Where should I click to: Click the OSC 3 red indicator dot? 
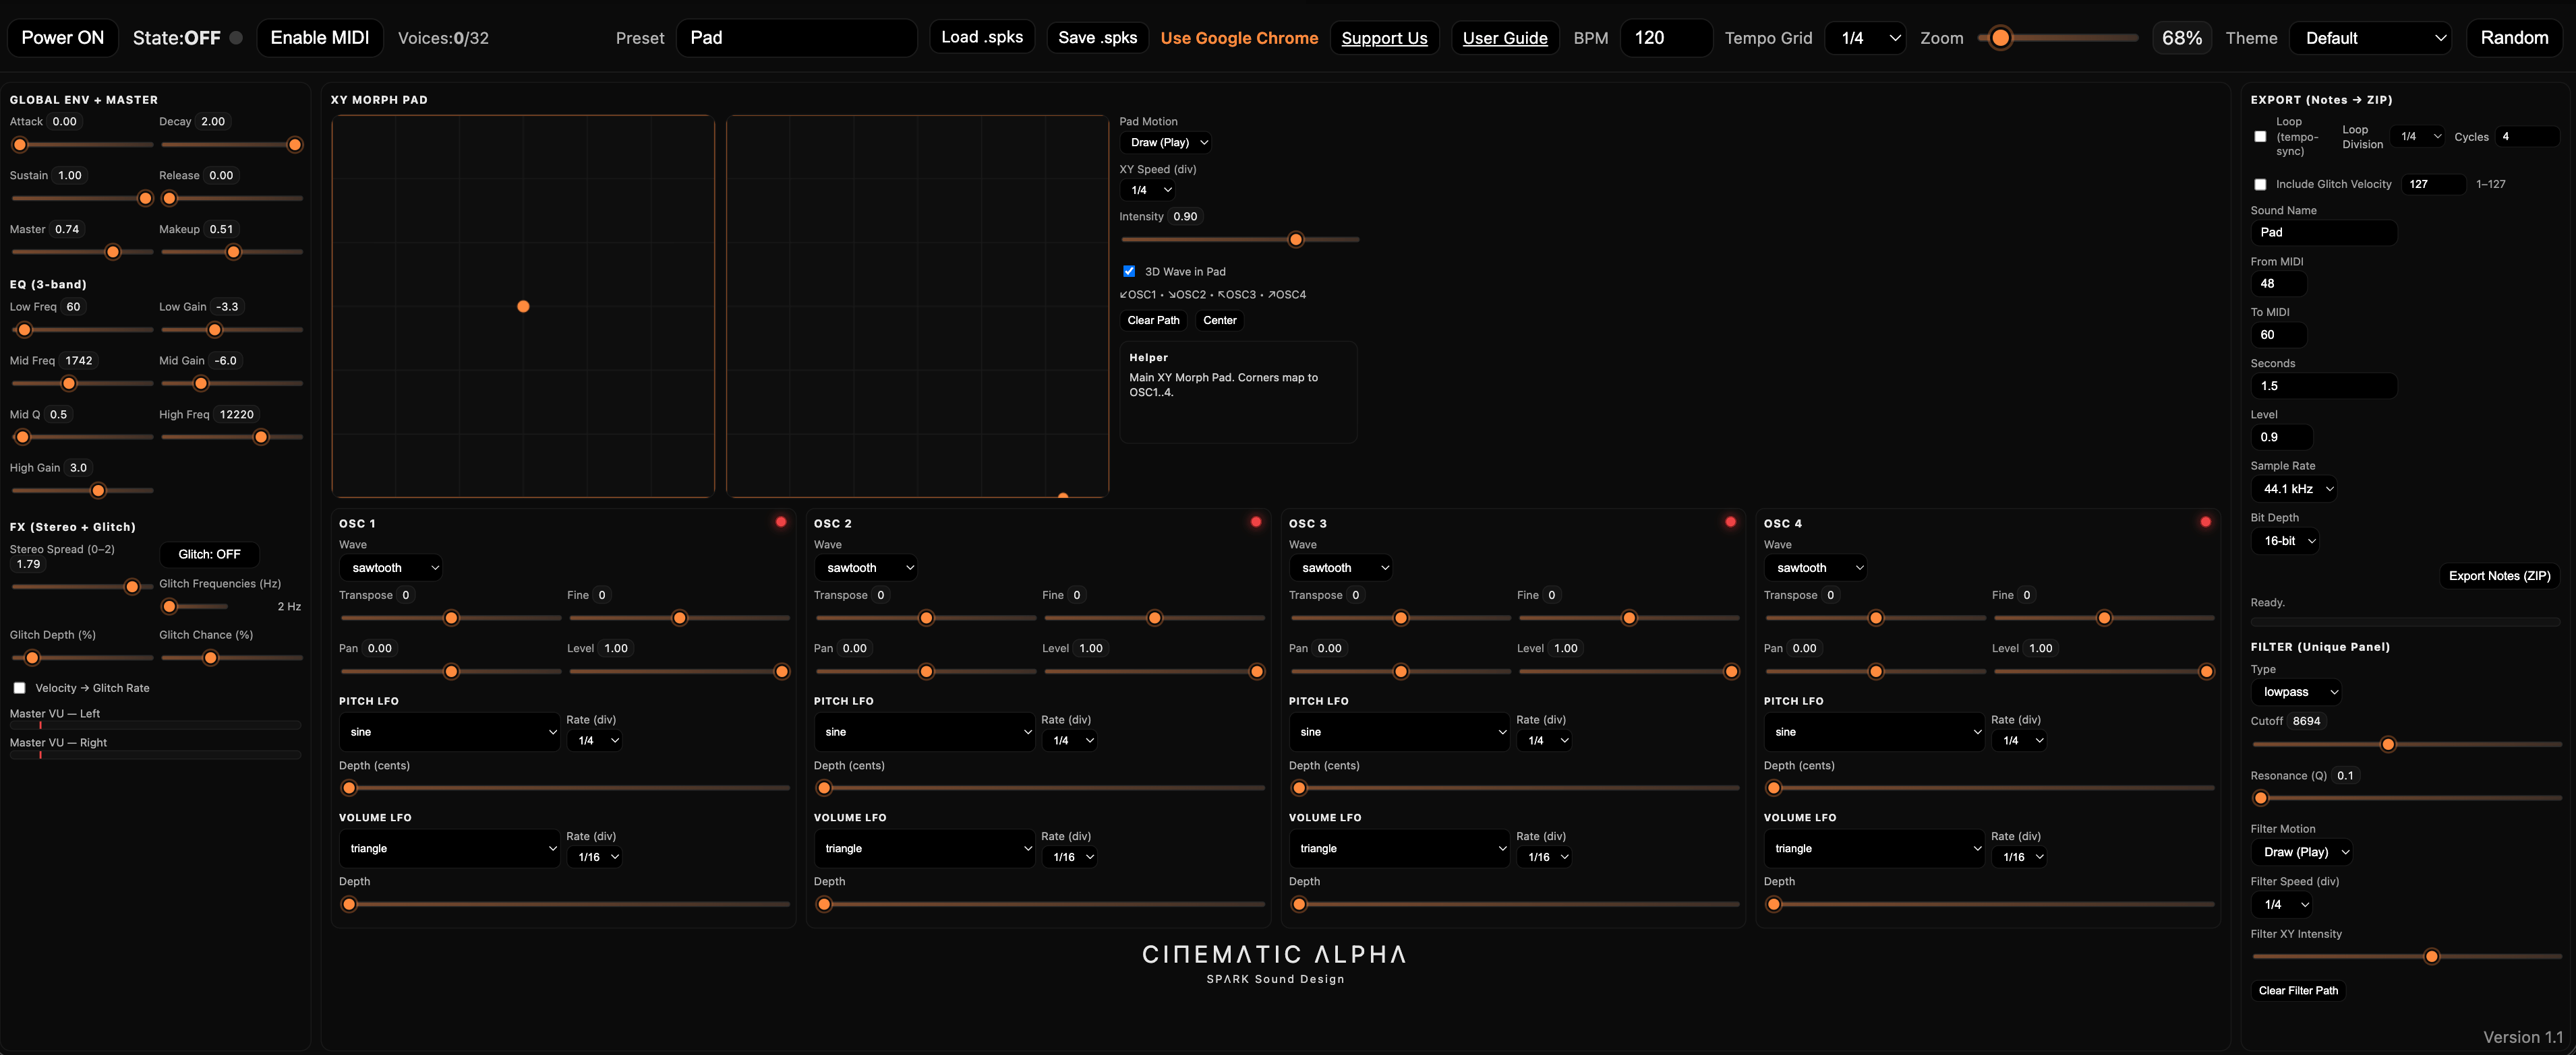(x=1731, y=521)
